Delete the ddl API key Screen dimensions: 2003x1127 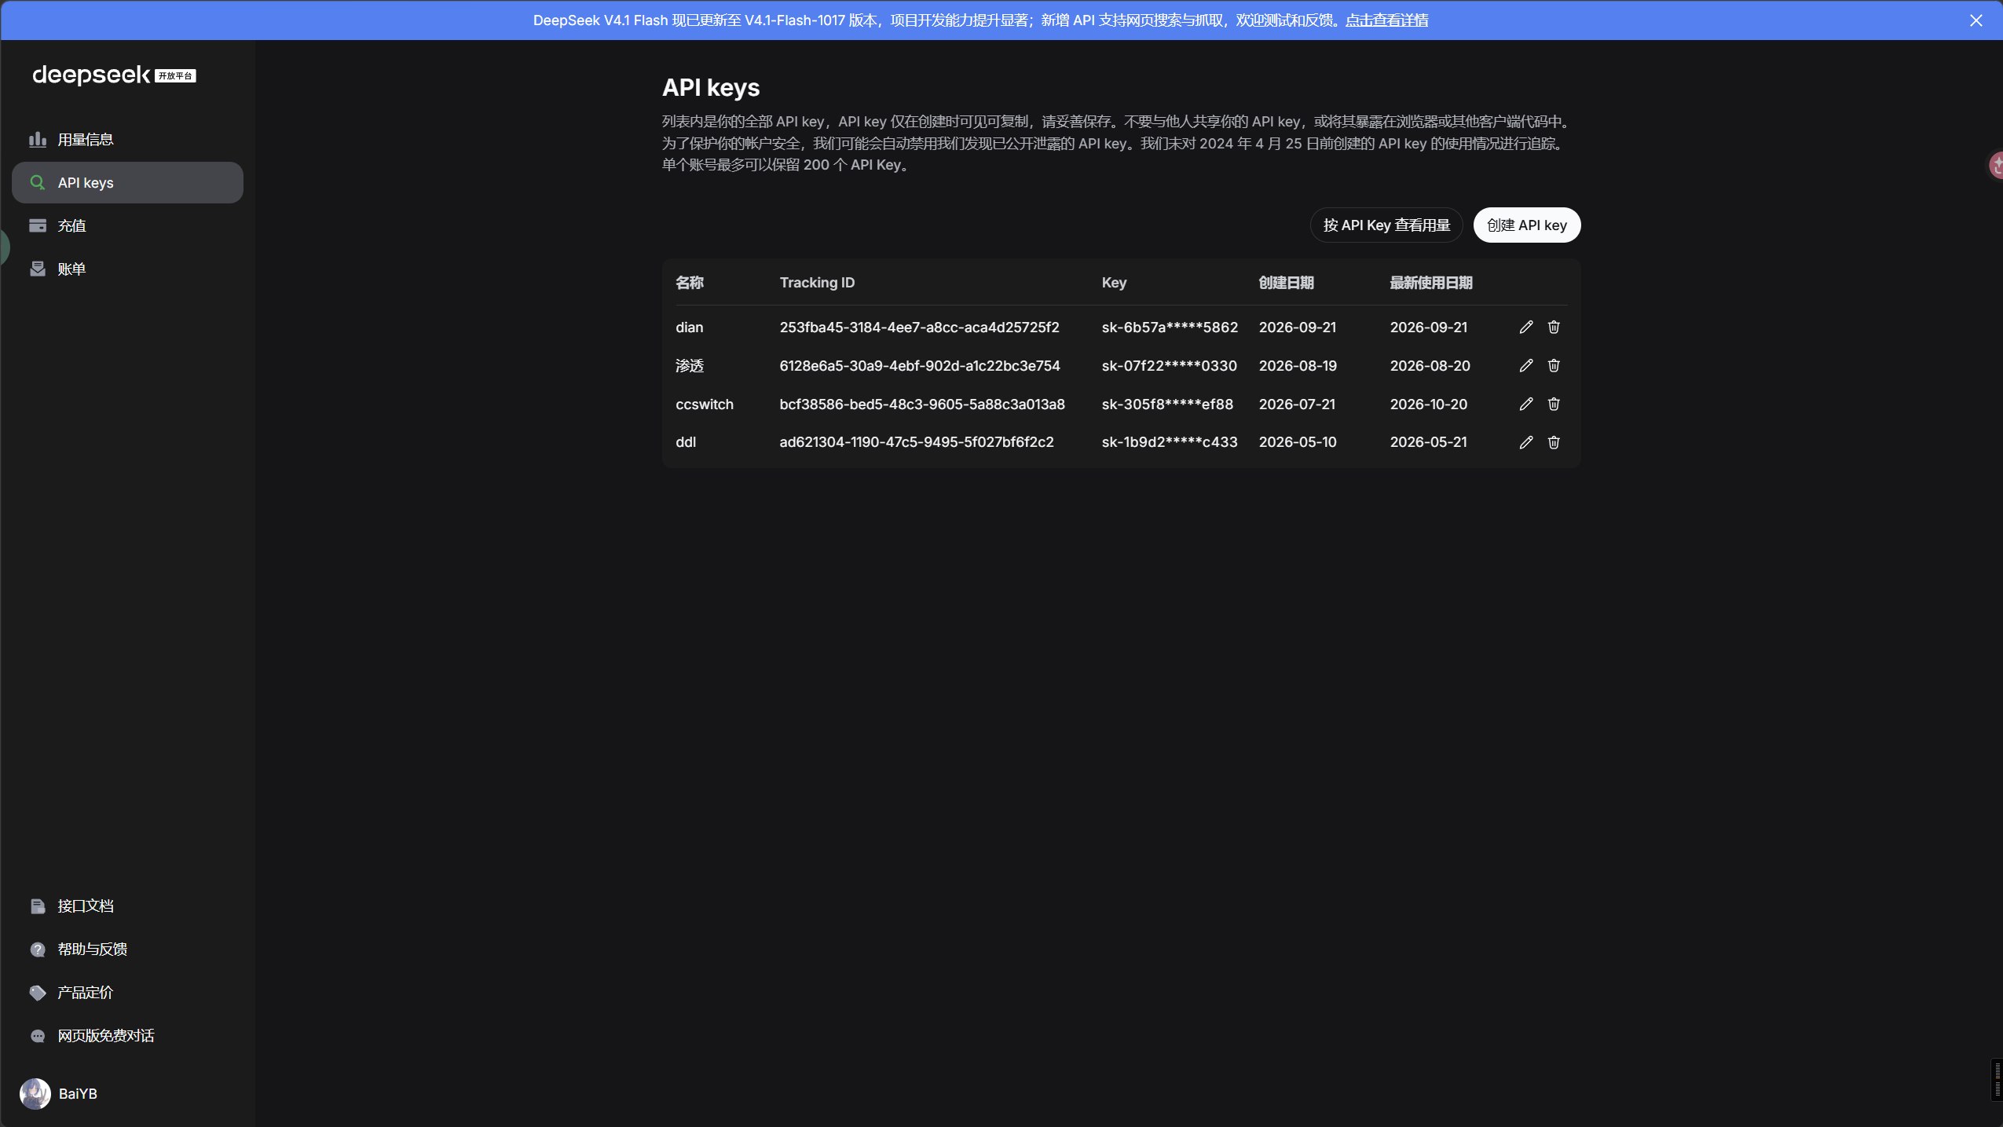[x=1553, y=442]
